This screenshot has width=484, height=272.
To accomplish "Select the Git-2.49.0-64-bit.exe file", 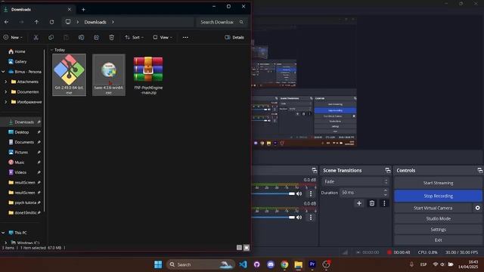I will 69,75.
